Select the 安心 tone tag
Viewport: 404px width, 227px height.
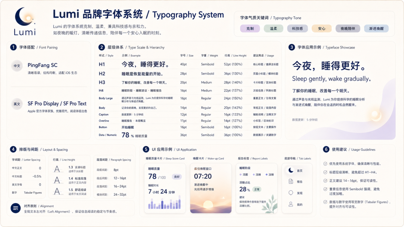click(x=322, y=28)
